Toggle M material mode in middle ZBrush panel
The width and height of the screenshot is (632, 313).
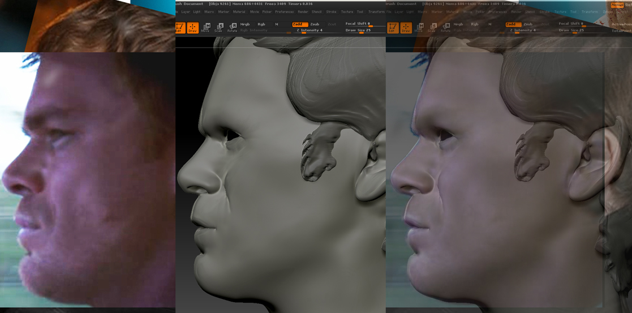click(x=277, y=24)
